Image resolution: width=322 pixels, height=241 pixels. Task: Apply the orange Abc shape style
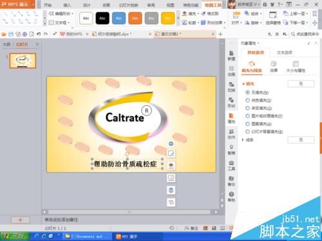point(135,18)
